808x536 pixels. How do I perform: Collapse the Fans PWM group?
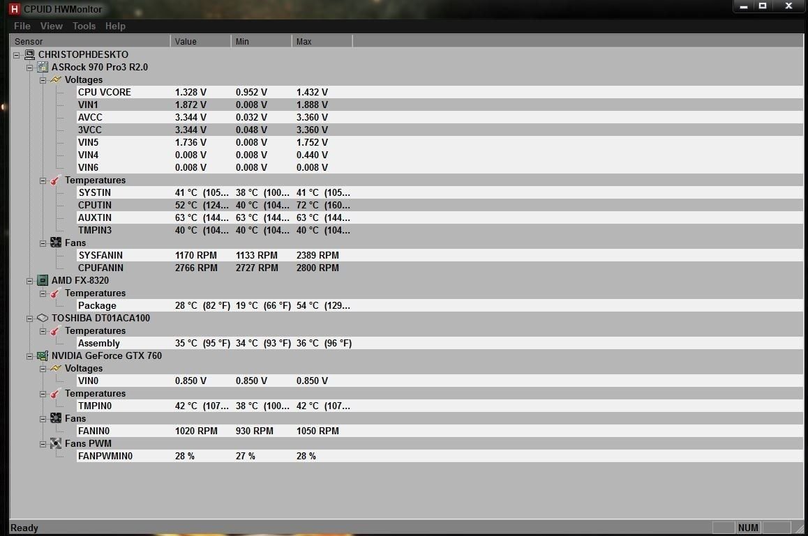pyautogui.click(x=43, y=444)
